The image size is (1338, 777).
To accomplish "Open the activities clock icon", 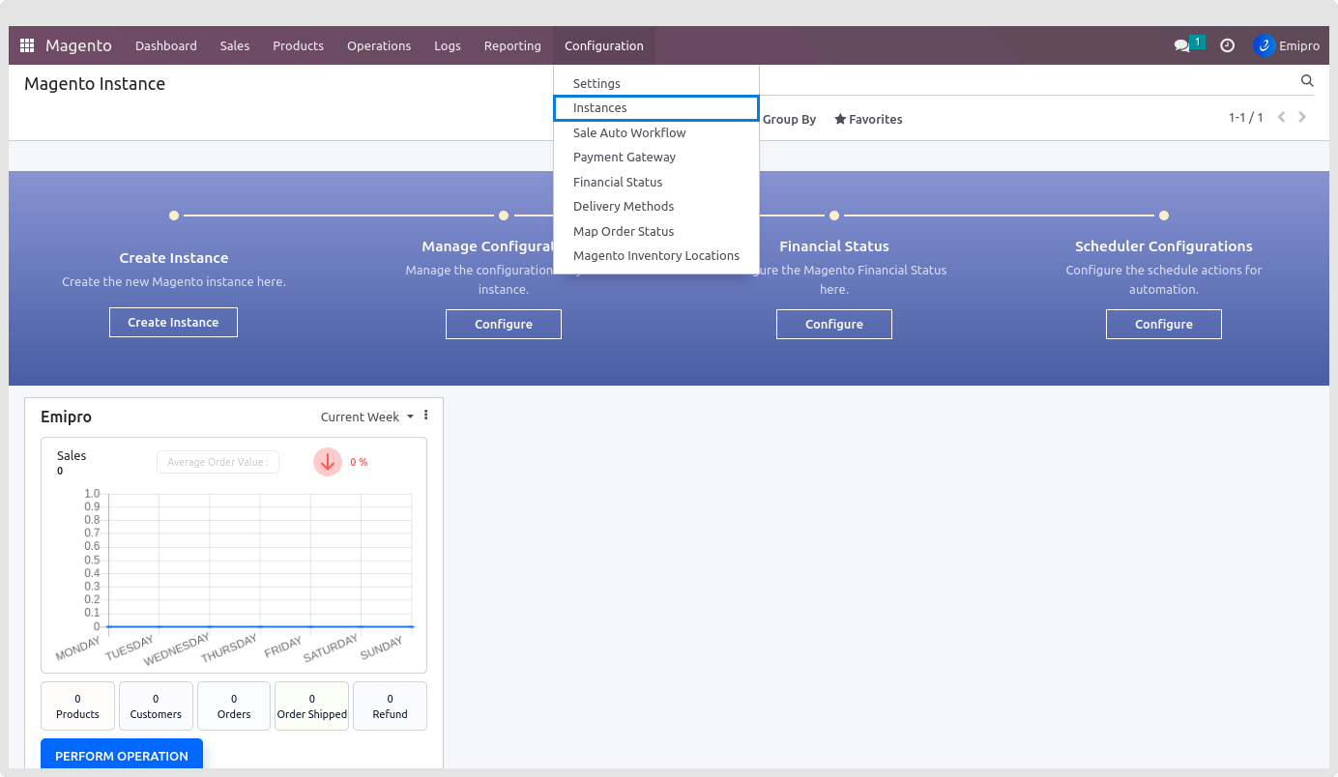I will (x=1227, y=45).
